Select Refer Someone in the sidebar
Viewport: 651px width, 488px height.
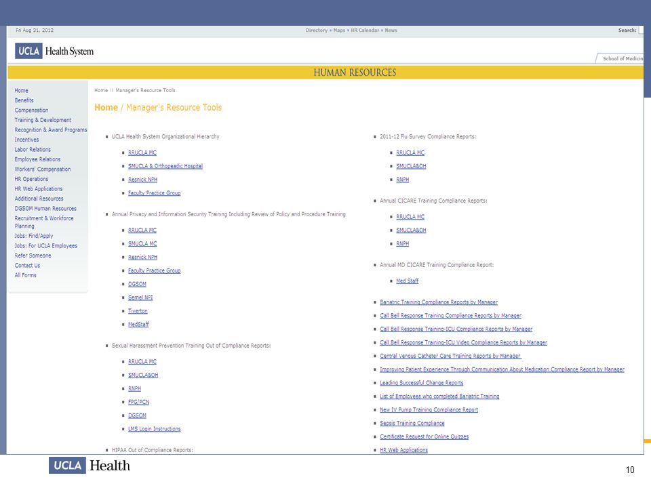pos(33,256)
